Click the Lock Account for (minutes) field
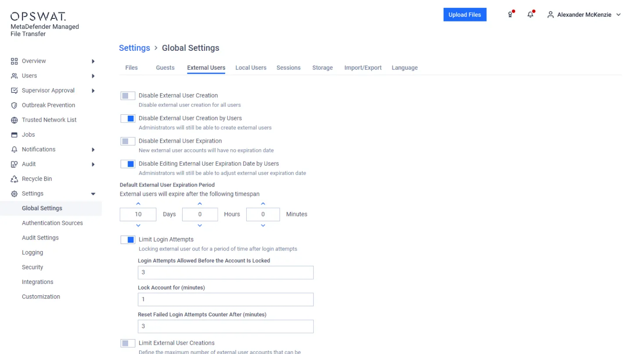Screen dimensions: 632x354 click(x=226, y=299)
